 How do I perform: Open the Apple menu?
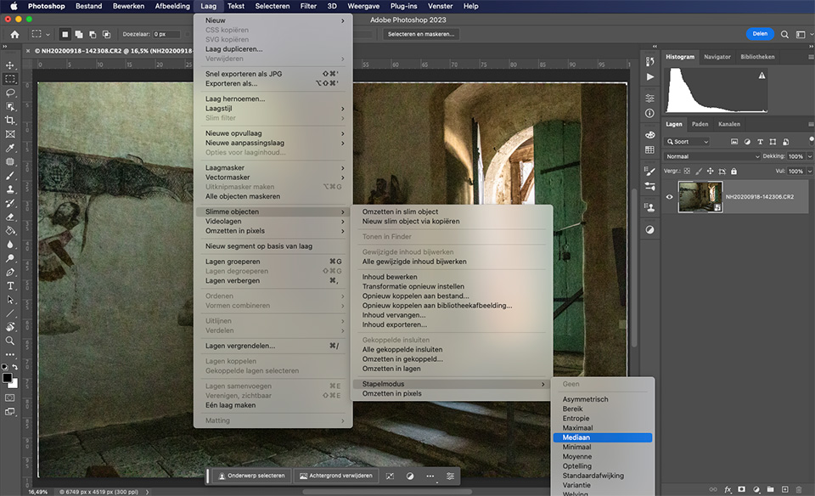14,6
